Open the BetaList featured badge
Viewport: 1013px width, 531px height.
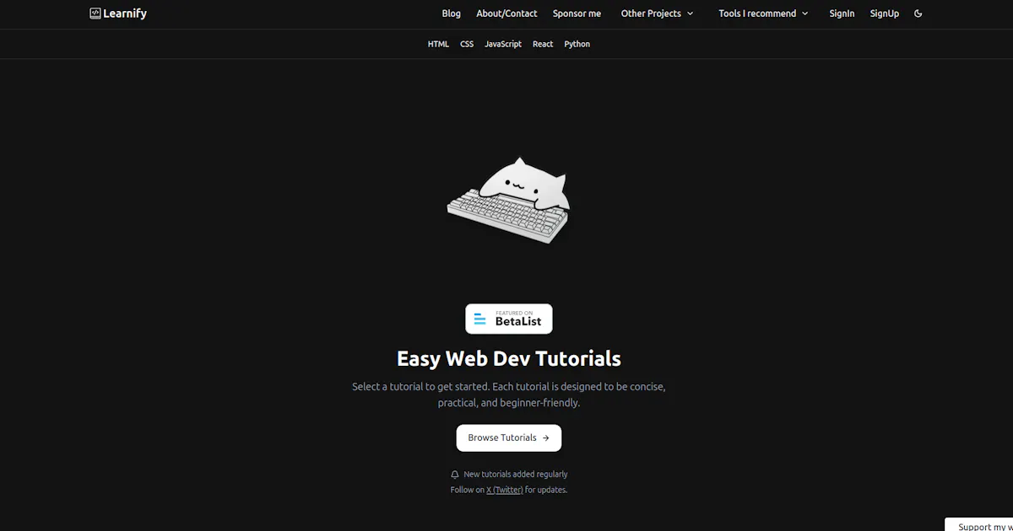(x=509, y=319)
